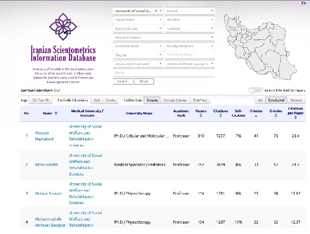The width and height of the screenshot is (310, 234).
Task: Sort by Citations per Paper arrows
Action: click(x=296, y=118)
